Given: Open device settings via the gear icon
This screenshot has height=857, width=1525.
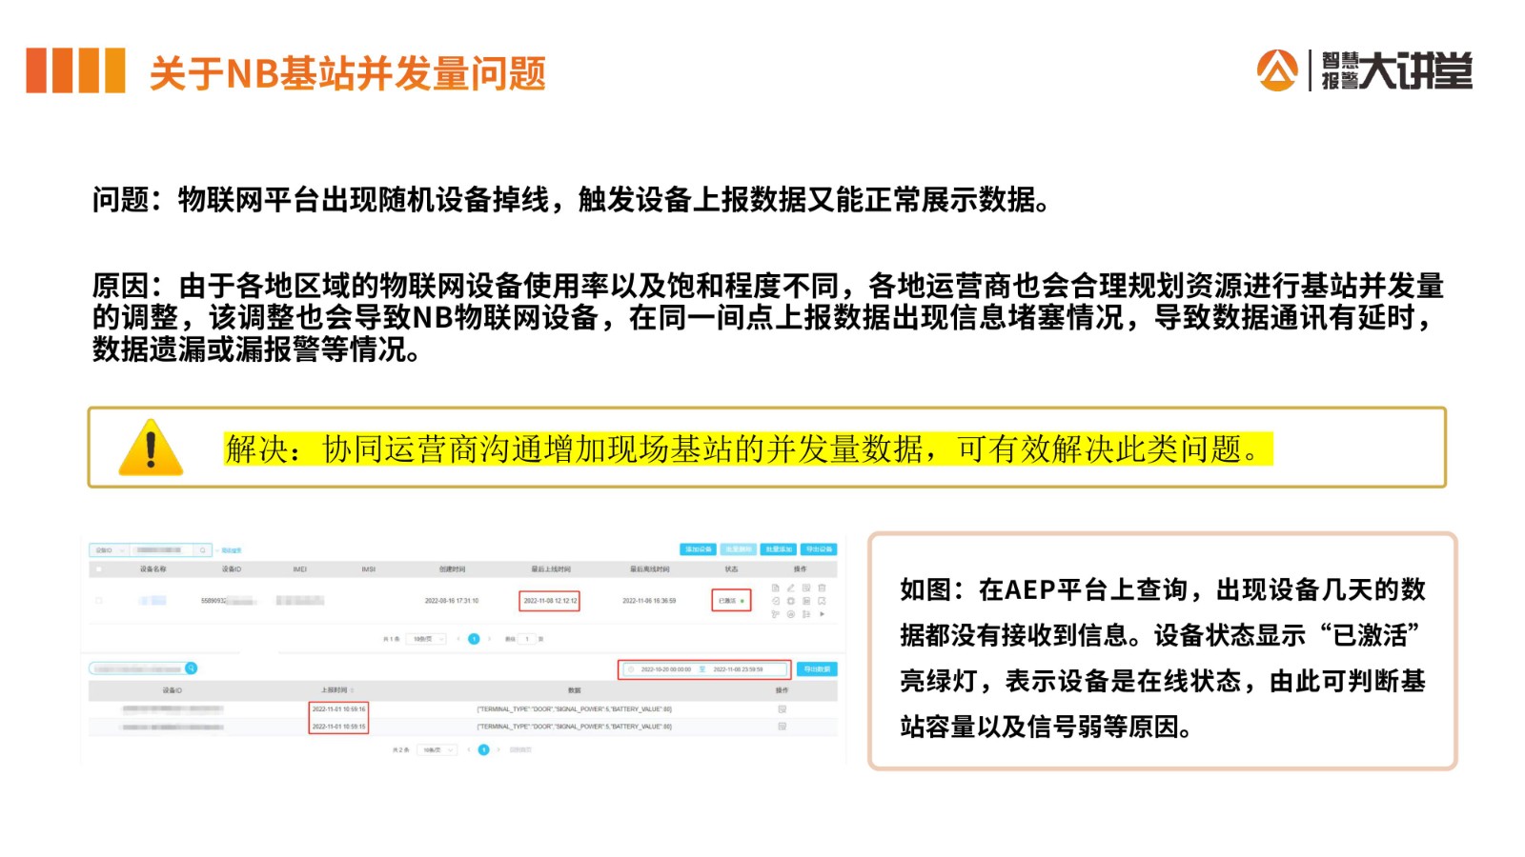Looking at the screenshot, I should 791,601.
